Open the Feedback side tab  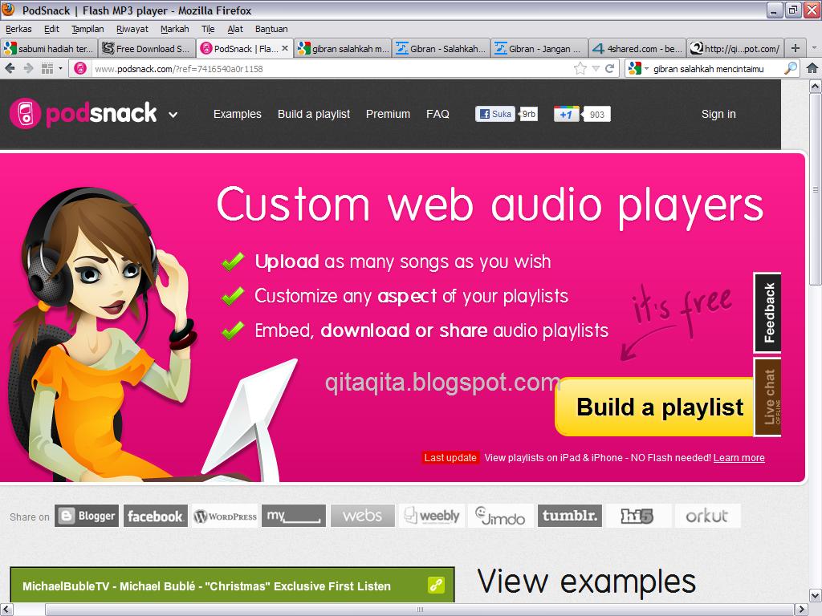[x=767, y=313]
